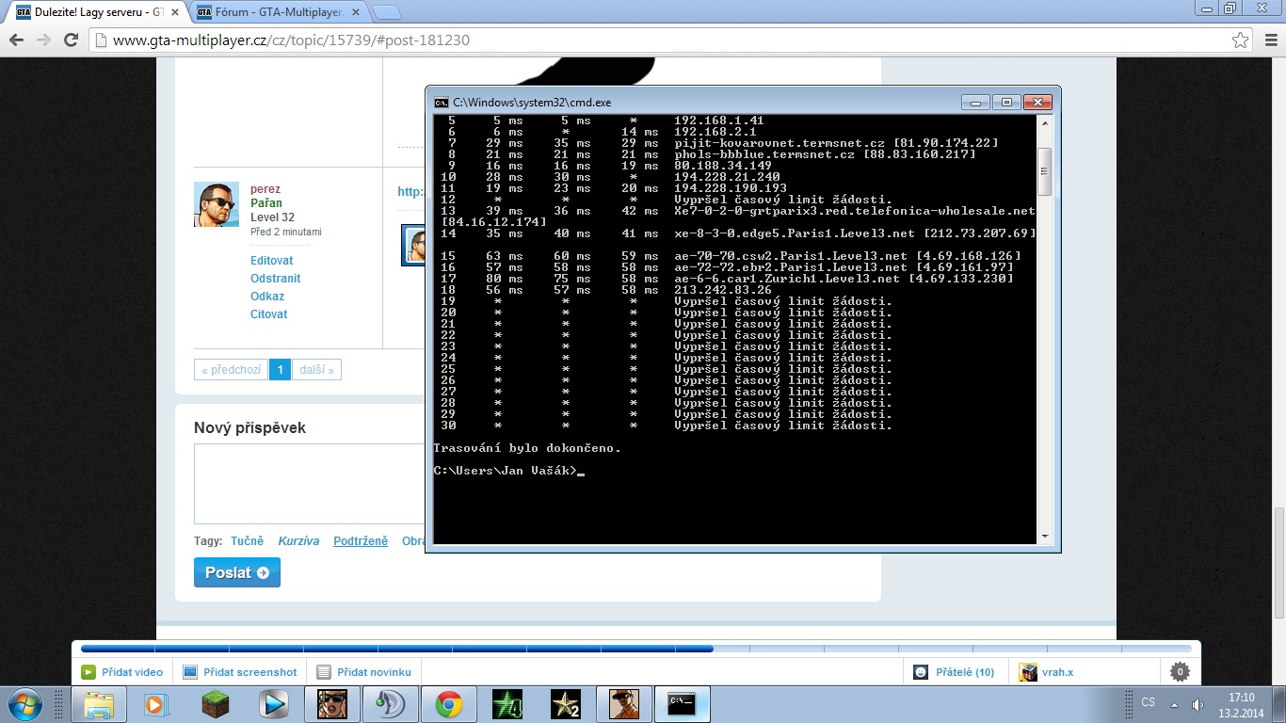Click the Odstranit post link
This screenshot has width=1286, height=723.
[x=276, y=279]
